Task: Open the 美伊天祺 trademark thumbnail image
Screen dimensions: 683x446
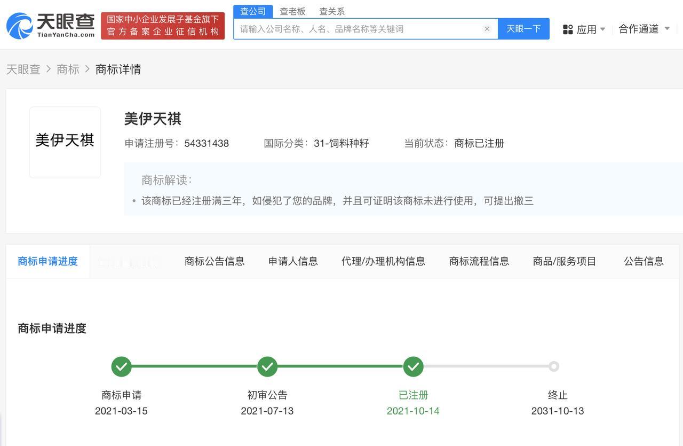Action: point(65,142)
